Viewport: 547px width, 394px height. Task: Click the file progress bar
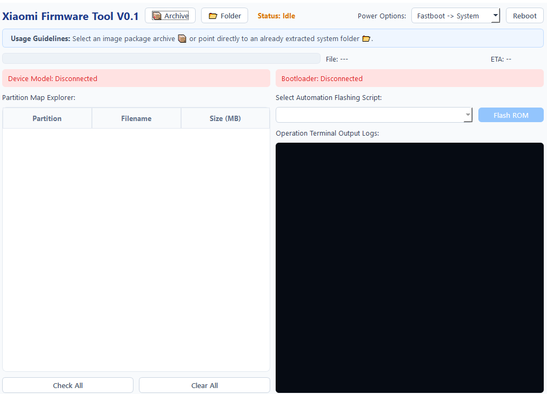[x=161, y=58]
